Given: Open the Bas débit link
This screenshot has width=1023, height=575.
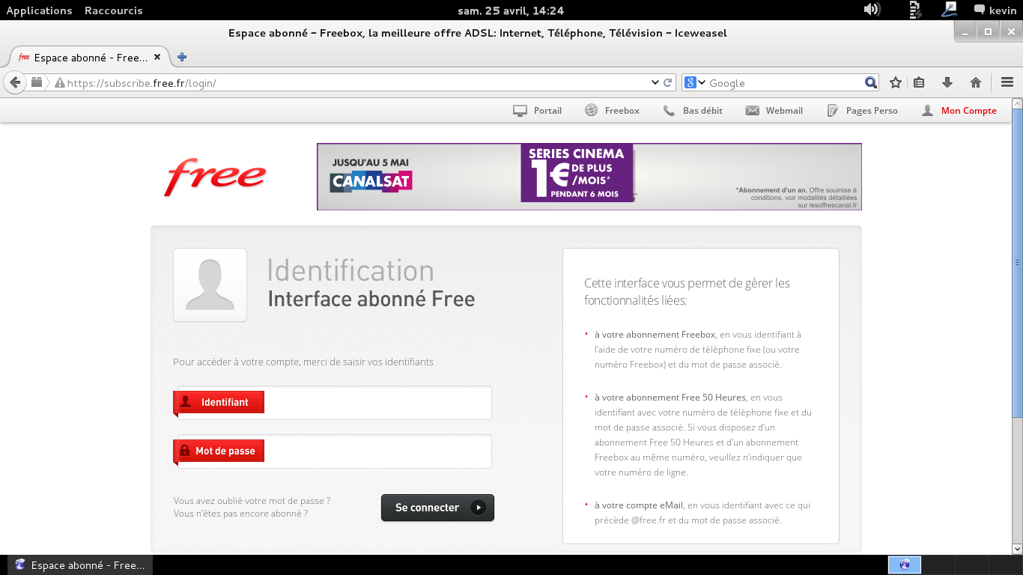Looking at the screenshot, I should 693,111.
